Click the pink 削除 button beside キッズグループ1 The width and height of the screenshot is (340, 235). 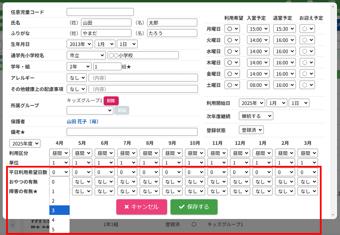(x=111, y=100)
